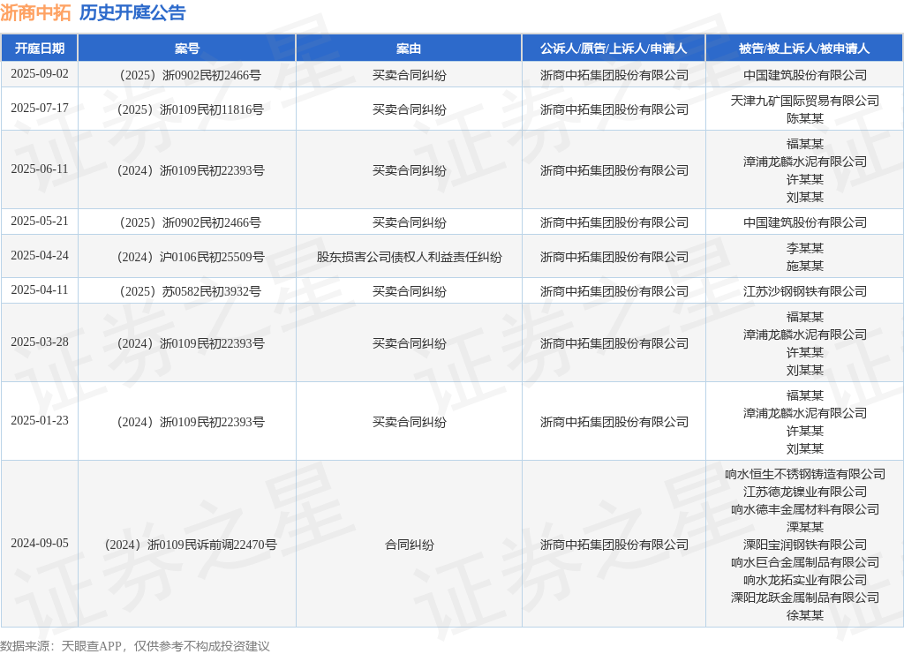Click defendant 溧阳龙跃金属制品有限公司
The width and height of the screenshot is (904, 654).
point(804,598)
